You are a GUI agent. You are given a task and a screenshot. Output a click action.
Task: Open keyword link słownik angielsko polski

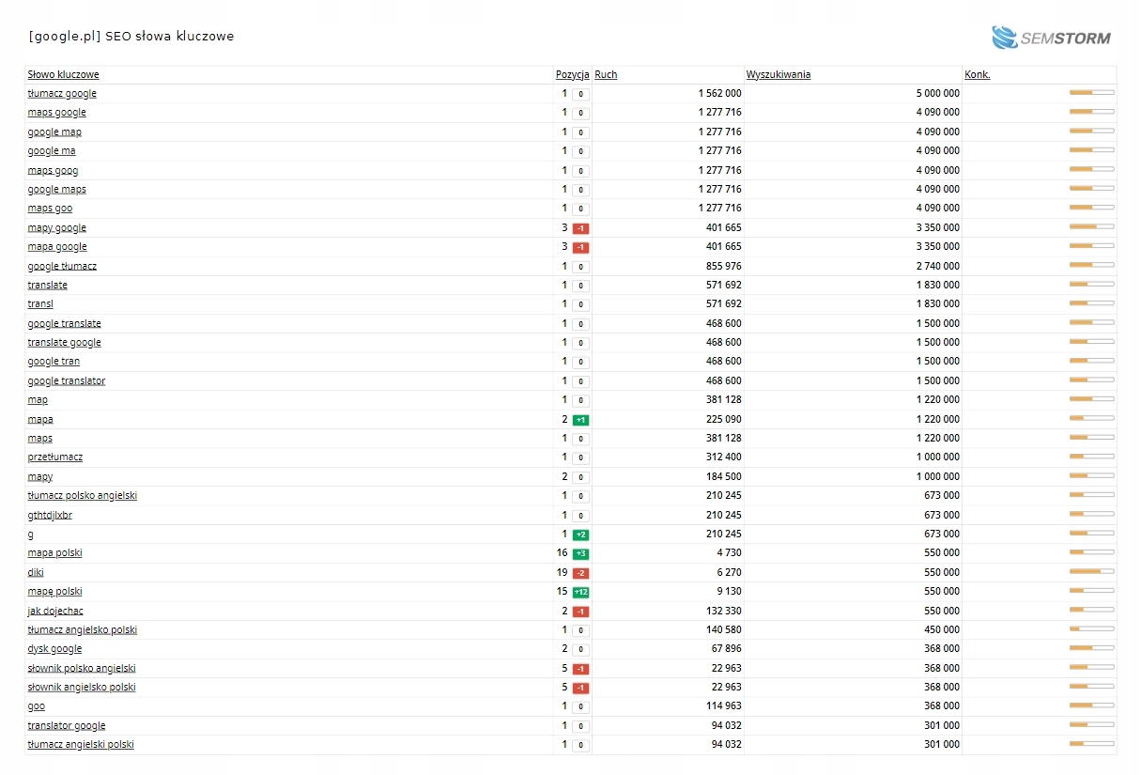tap(82, 688)
